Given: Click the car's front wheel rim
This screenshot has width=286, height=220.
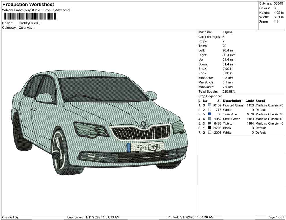Looking at the screenshot, I should [60, 151].
